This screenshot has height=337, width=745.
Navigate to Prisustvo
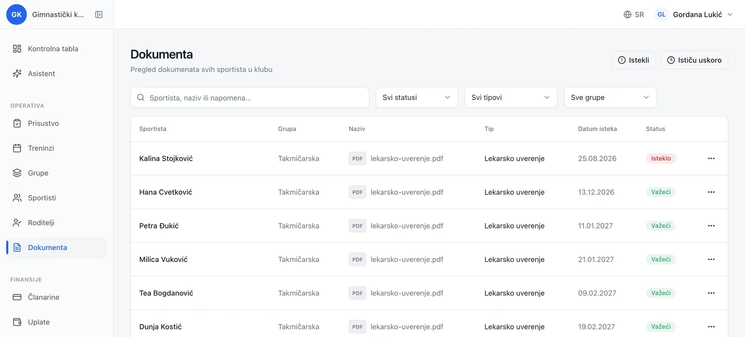[x=56, y=123]
